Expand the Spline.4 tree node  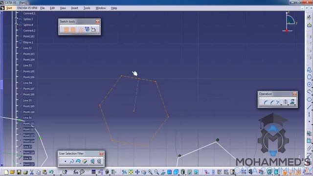coord(16,24)
